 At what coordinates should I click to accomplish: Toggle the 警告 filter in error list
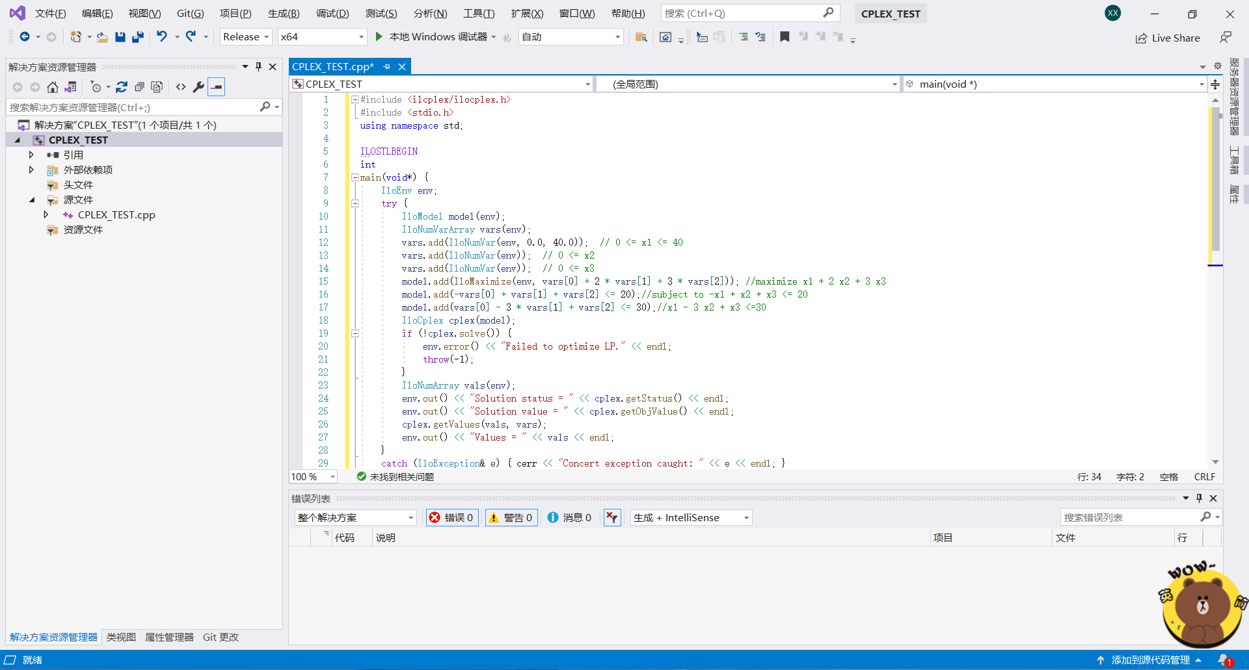(x=511, y=517)
